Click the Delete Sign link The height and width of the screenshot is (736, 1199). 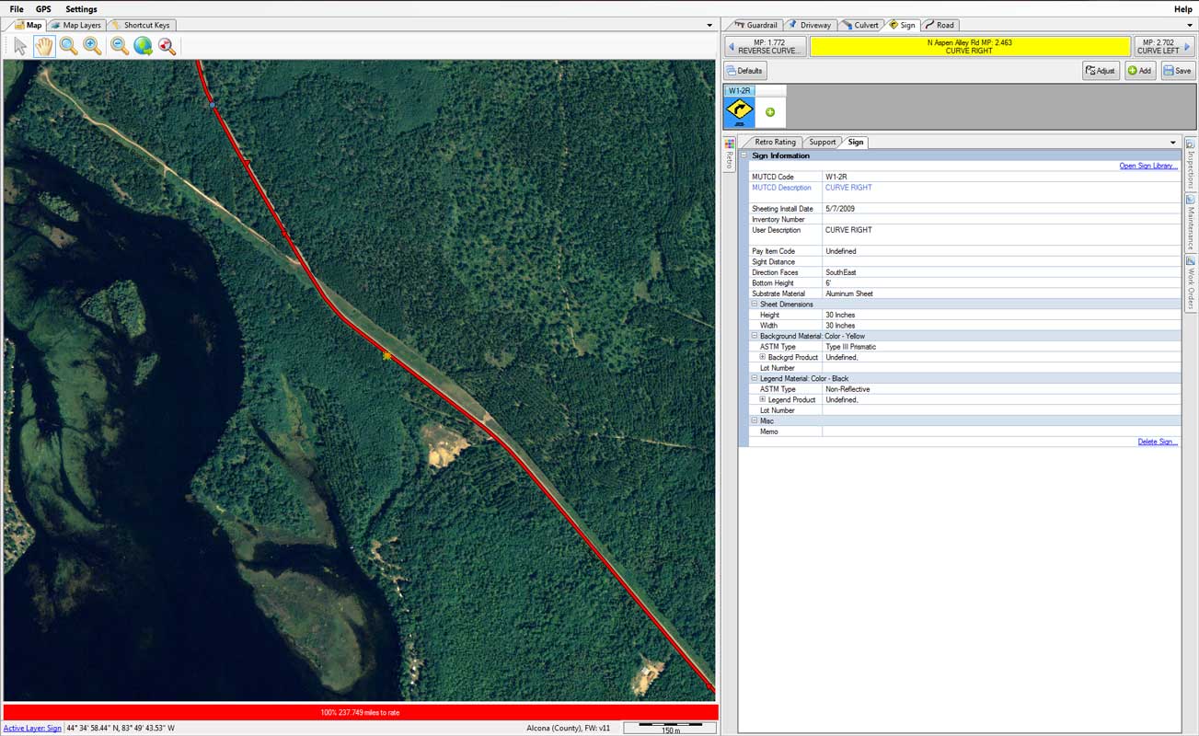(1158, 442)
